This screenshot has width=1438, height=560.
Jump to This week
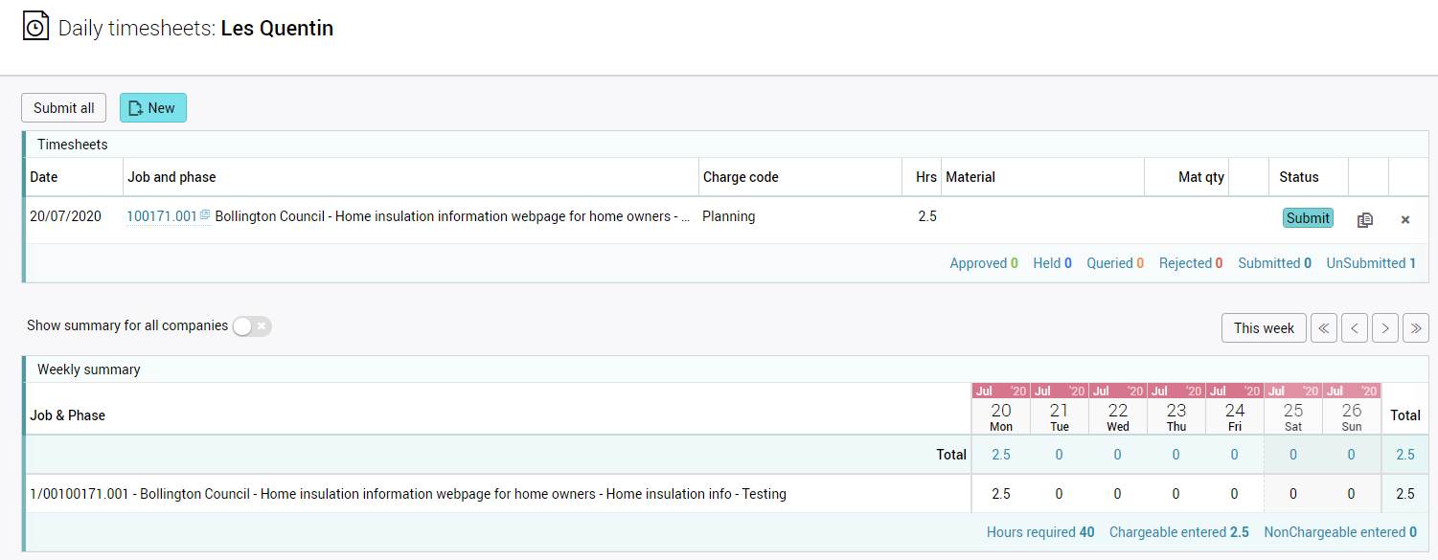(x=1264, y=328)
